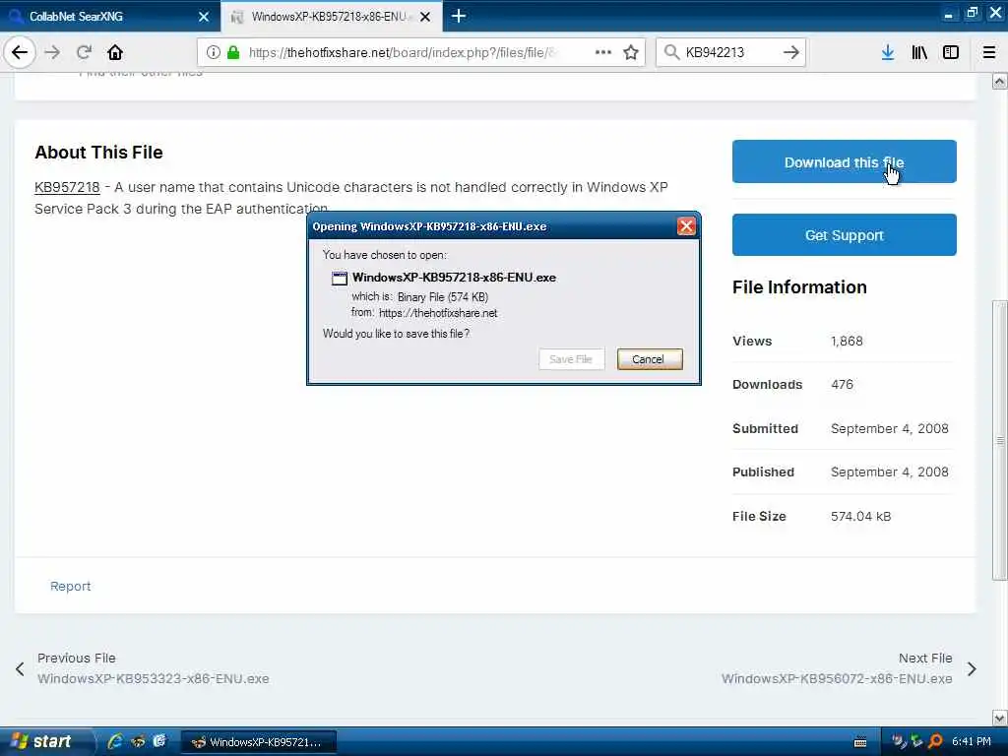Click the scrollbar down arrow
The width and height of the screenshot is (1008, 756).
pos(1000,718)
